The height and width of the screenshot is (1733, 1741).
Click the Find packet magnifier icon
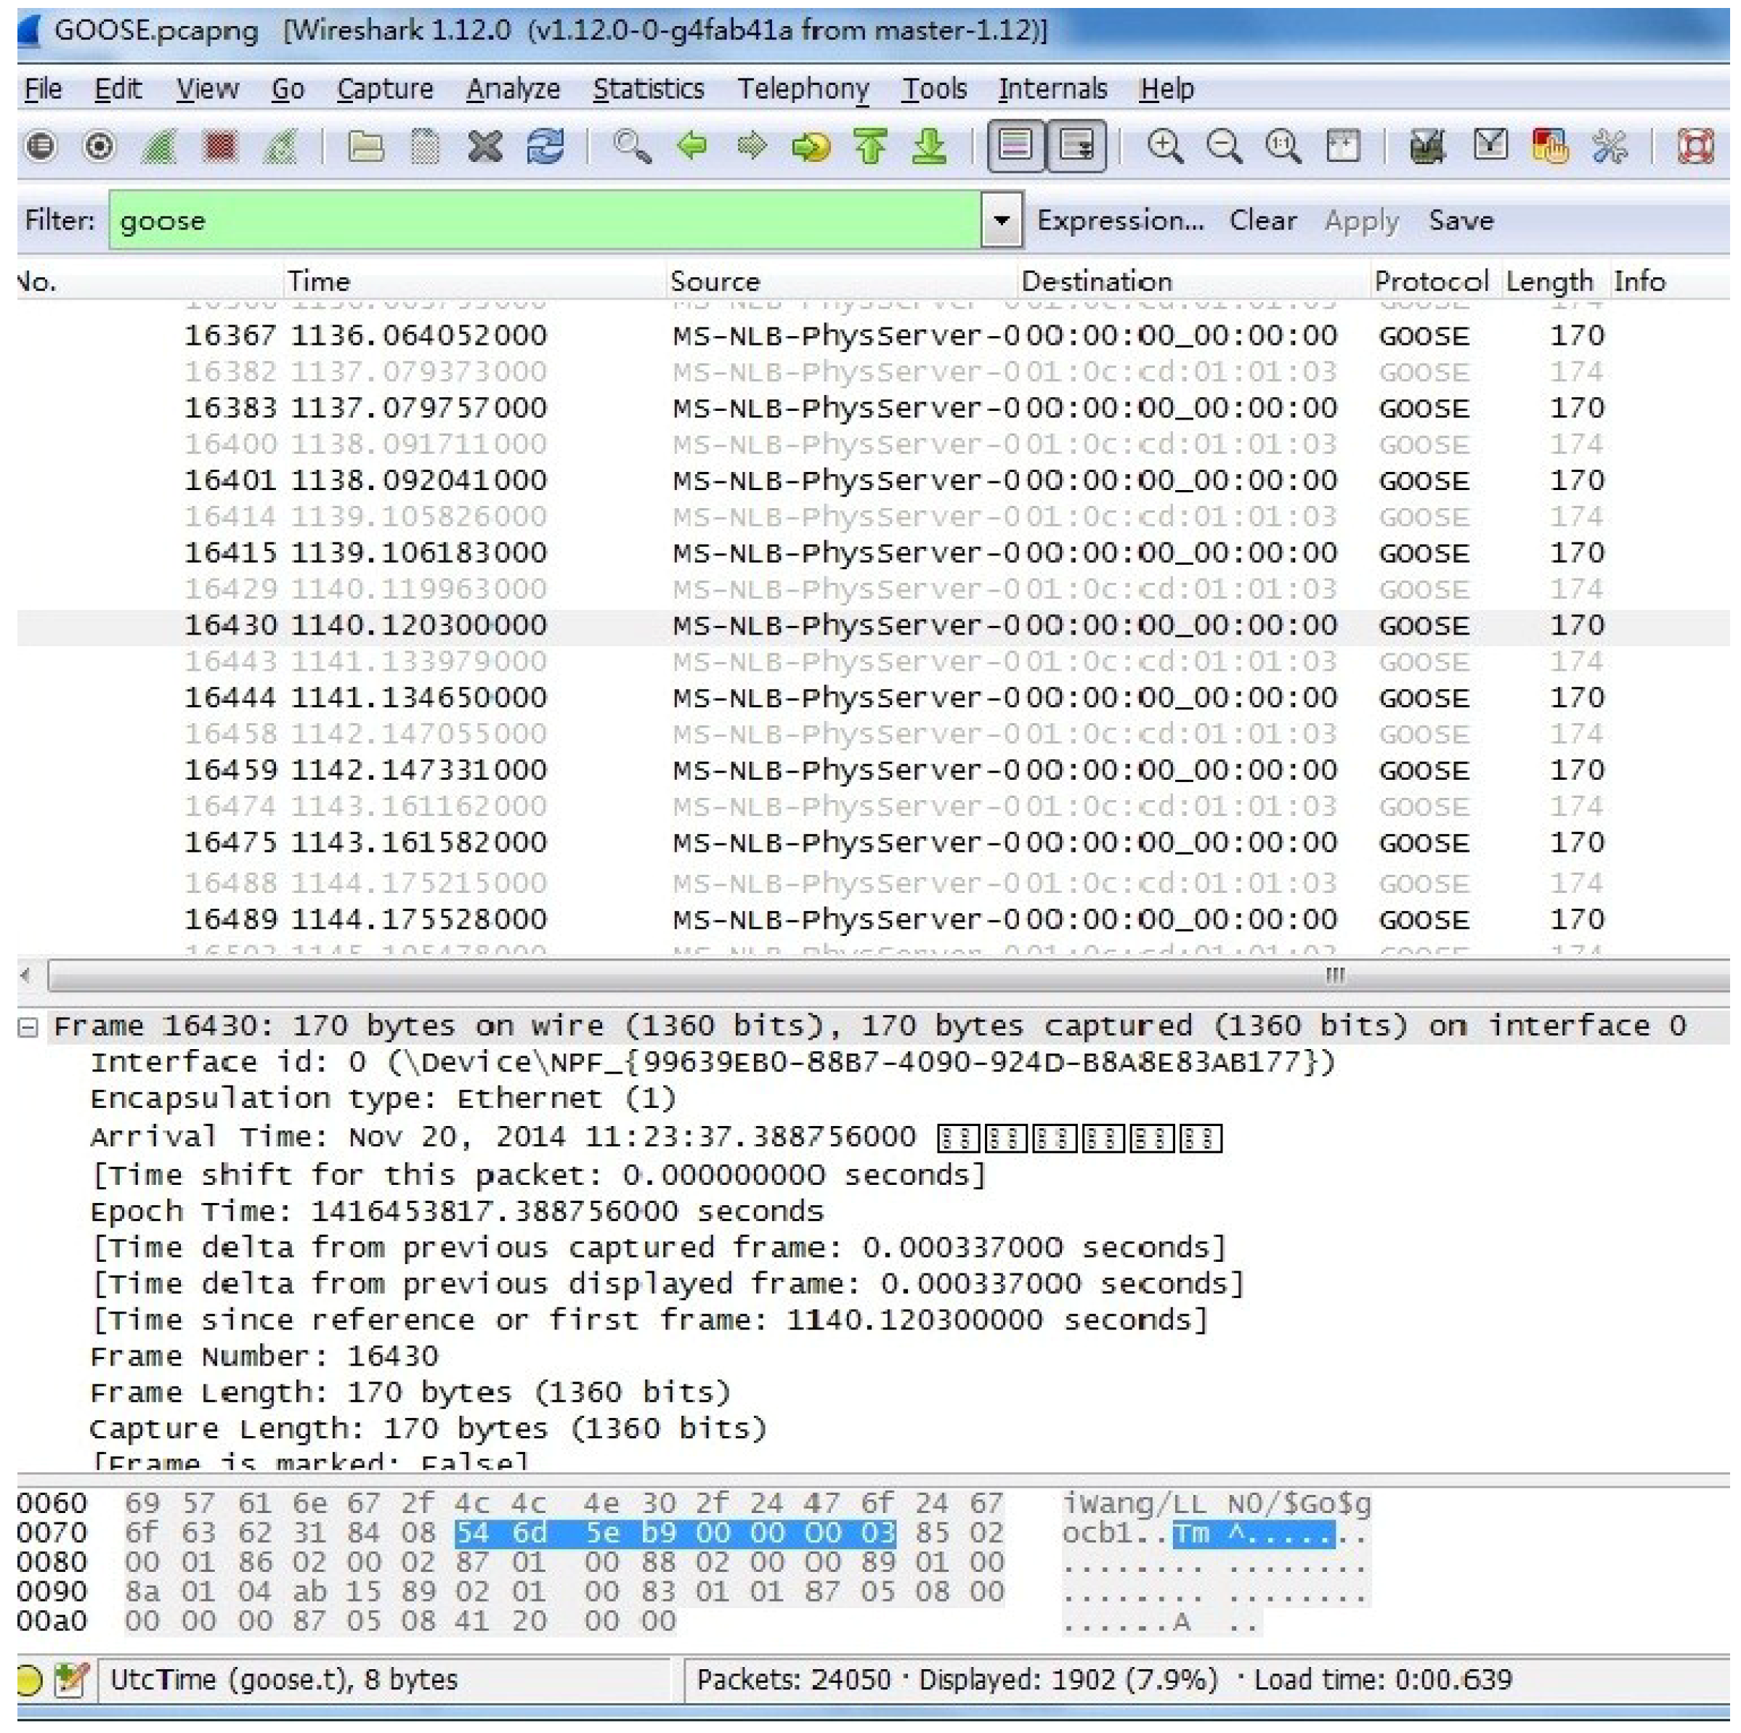coord(632,146)
